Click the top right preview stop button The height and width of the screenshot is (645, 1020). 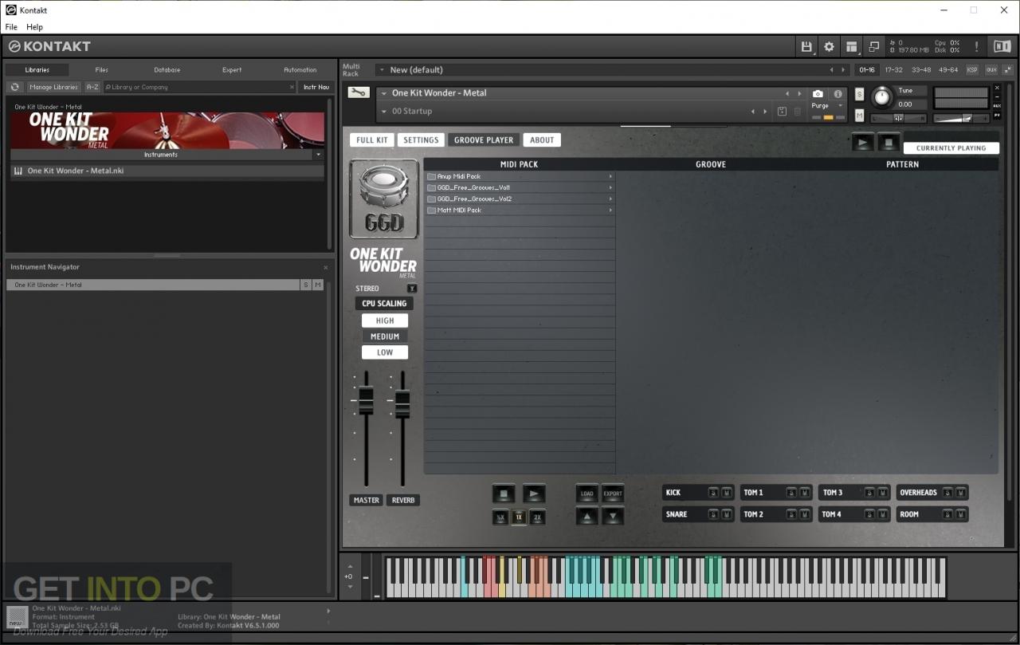889,143
